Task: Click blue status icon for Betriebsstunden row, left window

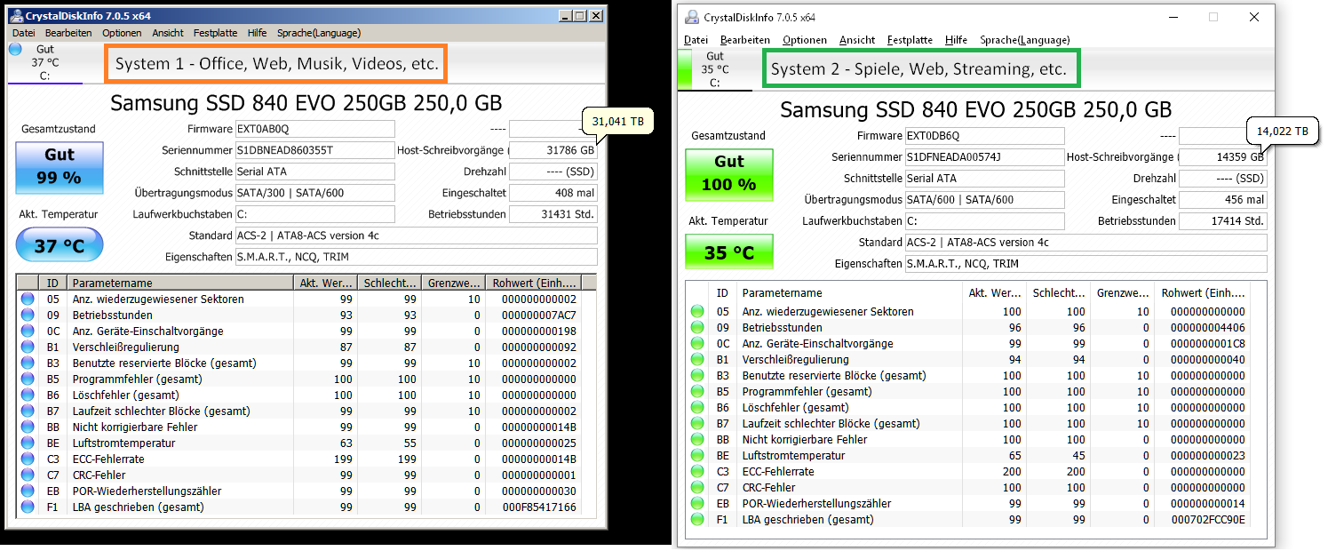Action: [28, 315]
